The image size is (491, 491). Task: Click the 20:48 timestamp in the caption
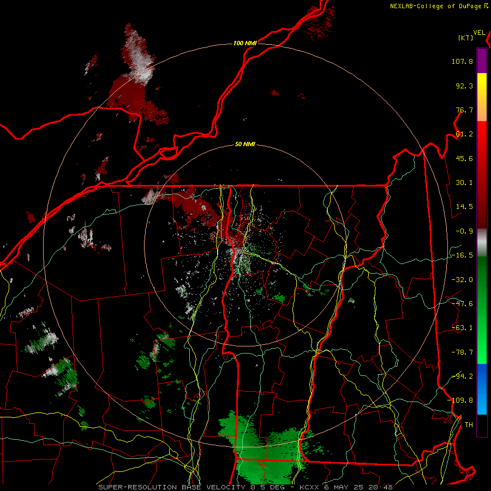380,487
